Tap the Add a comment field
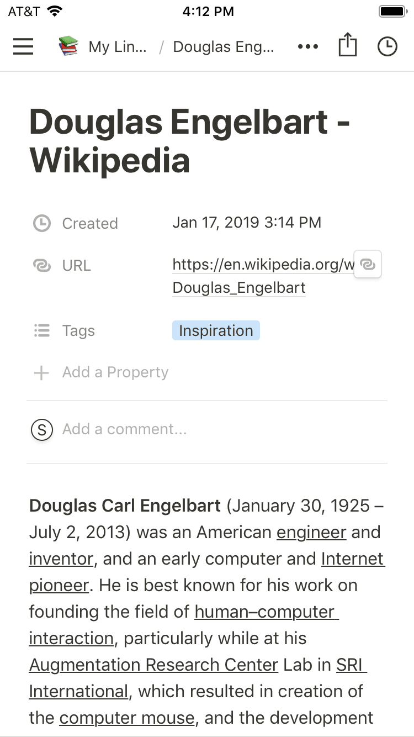The height and width of the screenshot is (737, 414). 124,429
